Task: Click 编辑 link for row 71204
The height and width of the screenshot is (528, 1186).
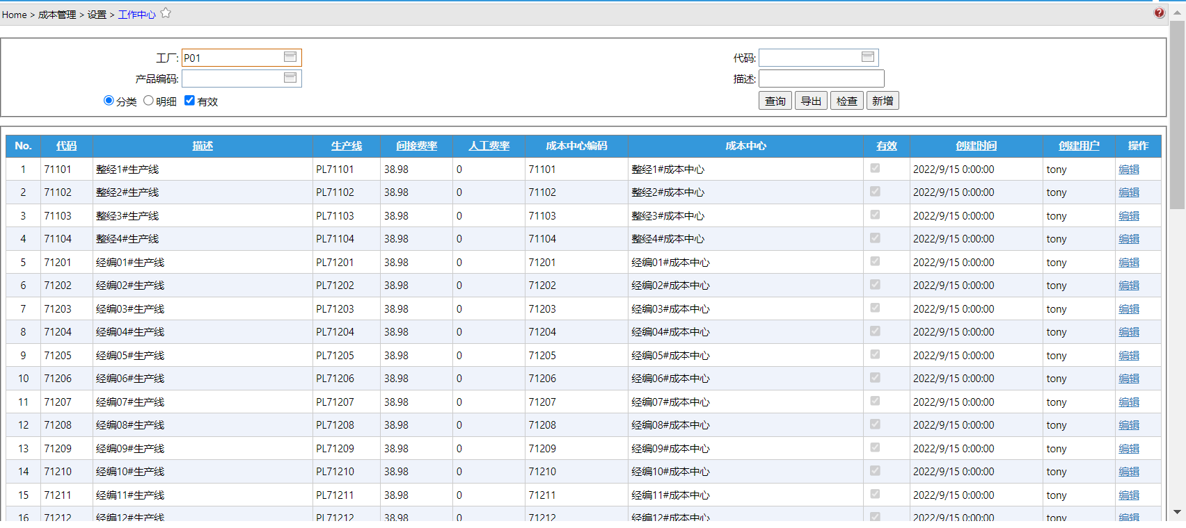Action: pyautogui.click(x=1129, y=332)
